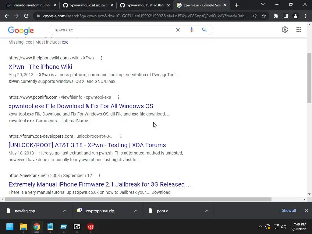Click the Google logo
This screenshot has height=234, width=312.
[21, 30]
